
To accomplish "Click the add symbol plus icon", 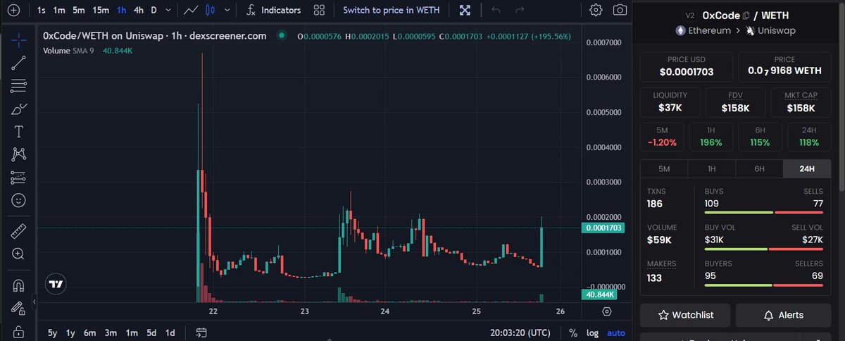I will (x=13, y=10).
